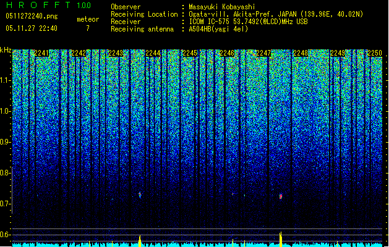Click the Observer label
This screenshot has width=389, height=247.
126,7
